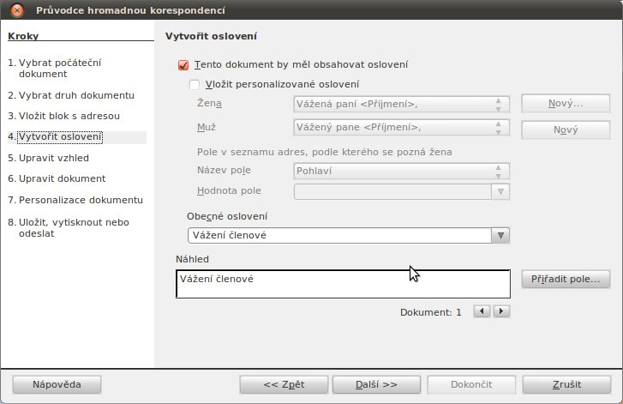Show the previous document preview arrow
Image resolution: width=623 pixels, height=404 pixels.
click(482, 311)
